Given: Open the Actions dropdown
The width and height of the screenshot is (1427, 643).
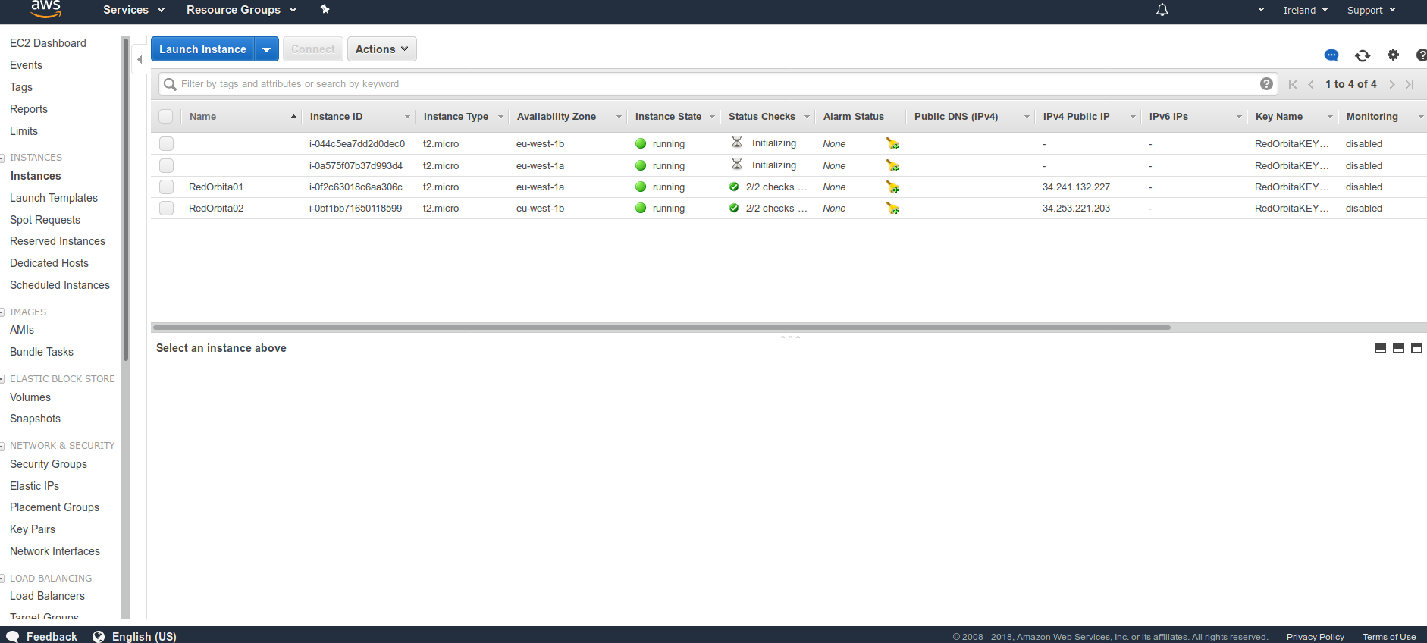Looking at the screenshot, I should (381, 49).
